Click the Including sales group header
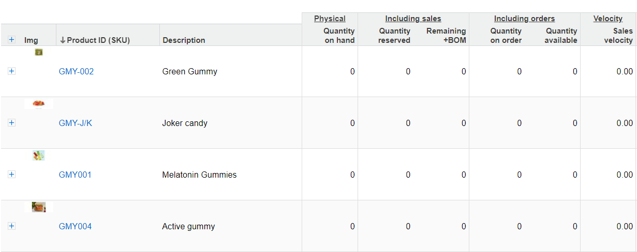 (x=413, y=19)
